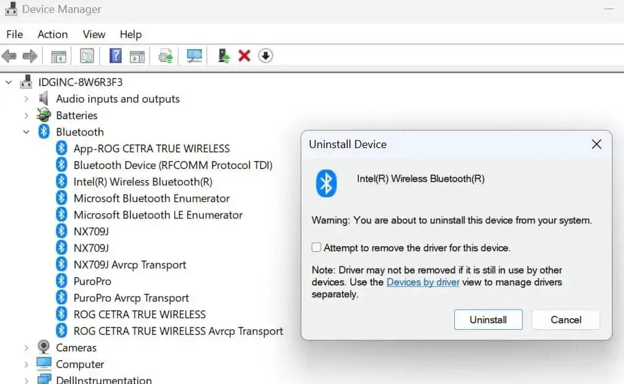Expand the Cameras category
Screen dimensions: 624x384
tap(26, 347)
